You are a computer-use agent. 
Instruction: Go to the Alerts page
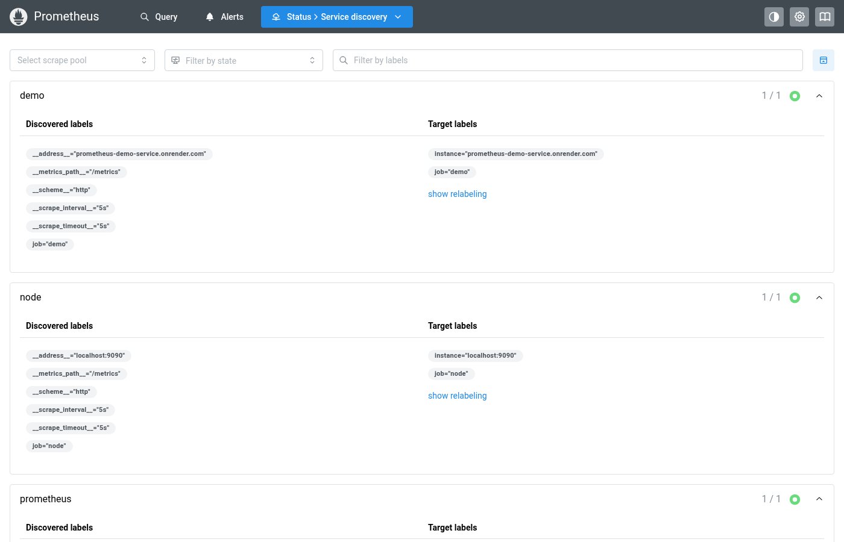pyautogui.click(x=224, y=17)
